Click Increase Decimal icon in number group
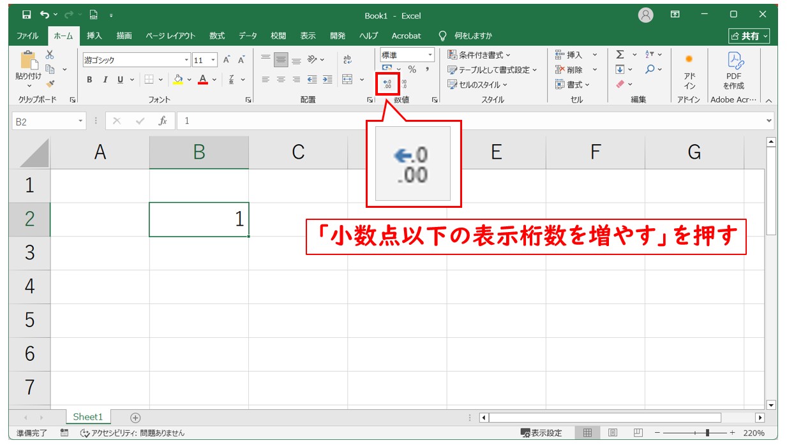787x445 pixels. [x=387, y=84]
